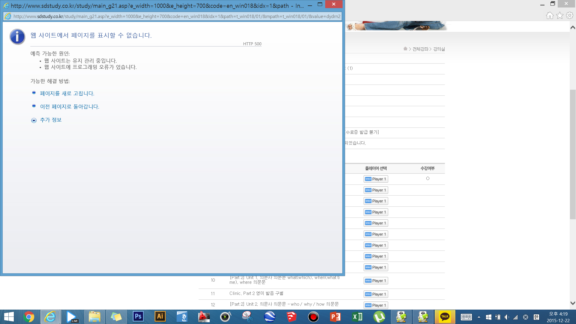This screenshot has width=576, height=324.
Task: Click Player 1 button for lesson 11
Action: click(376, 294)
